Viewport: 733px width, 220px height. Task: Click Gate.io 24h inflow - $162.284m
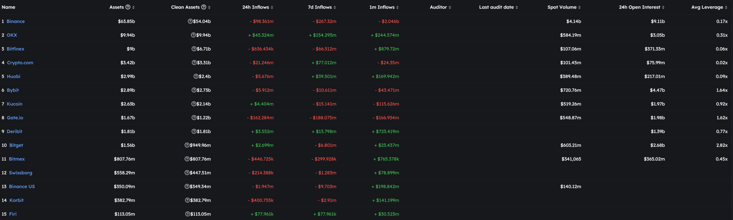coord(260,118)
